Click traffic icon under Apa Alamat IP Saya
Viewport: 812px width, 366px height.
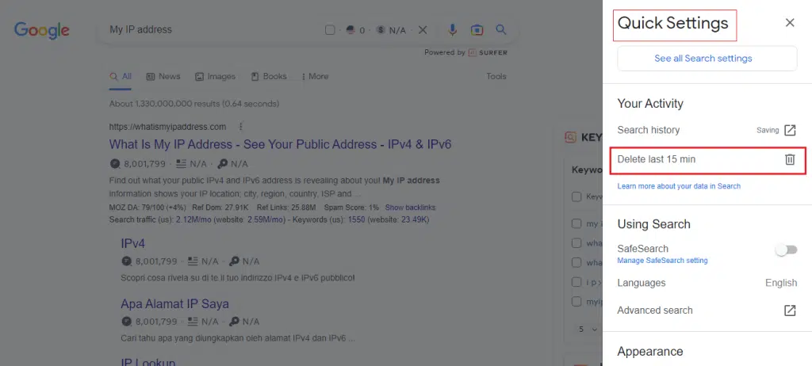(127, 322)
